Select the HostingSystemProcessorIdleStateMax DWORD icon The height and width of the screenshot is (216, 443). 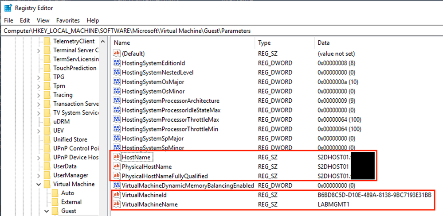116,110
